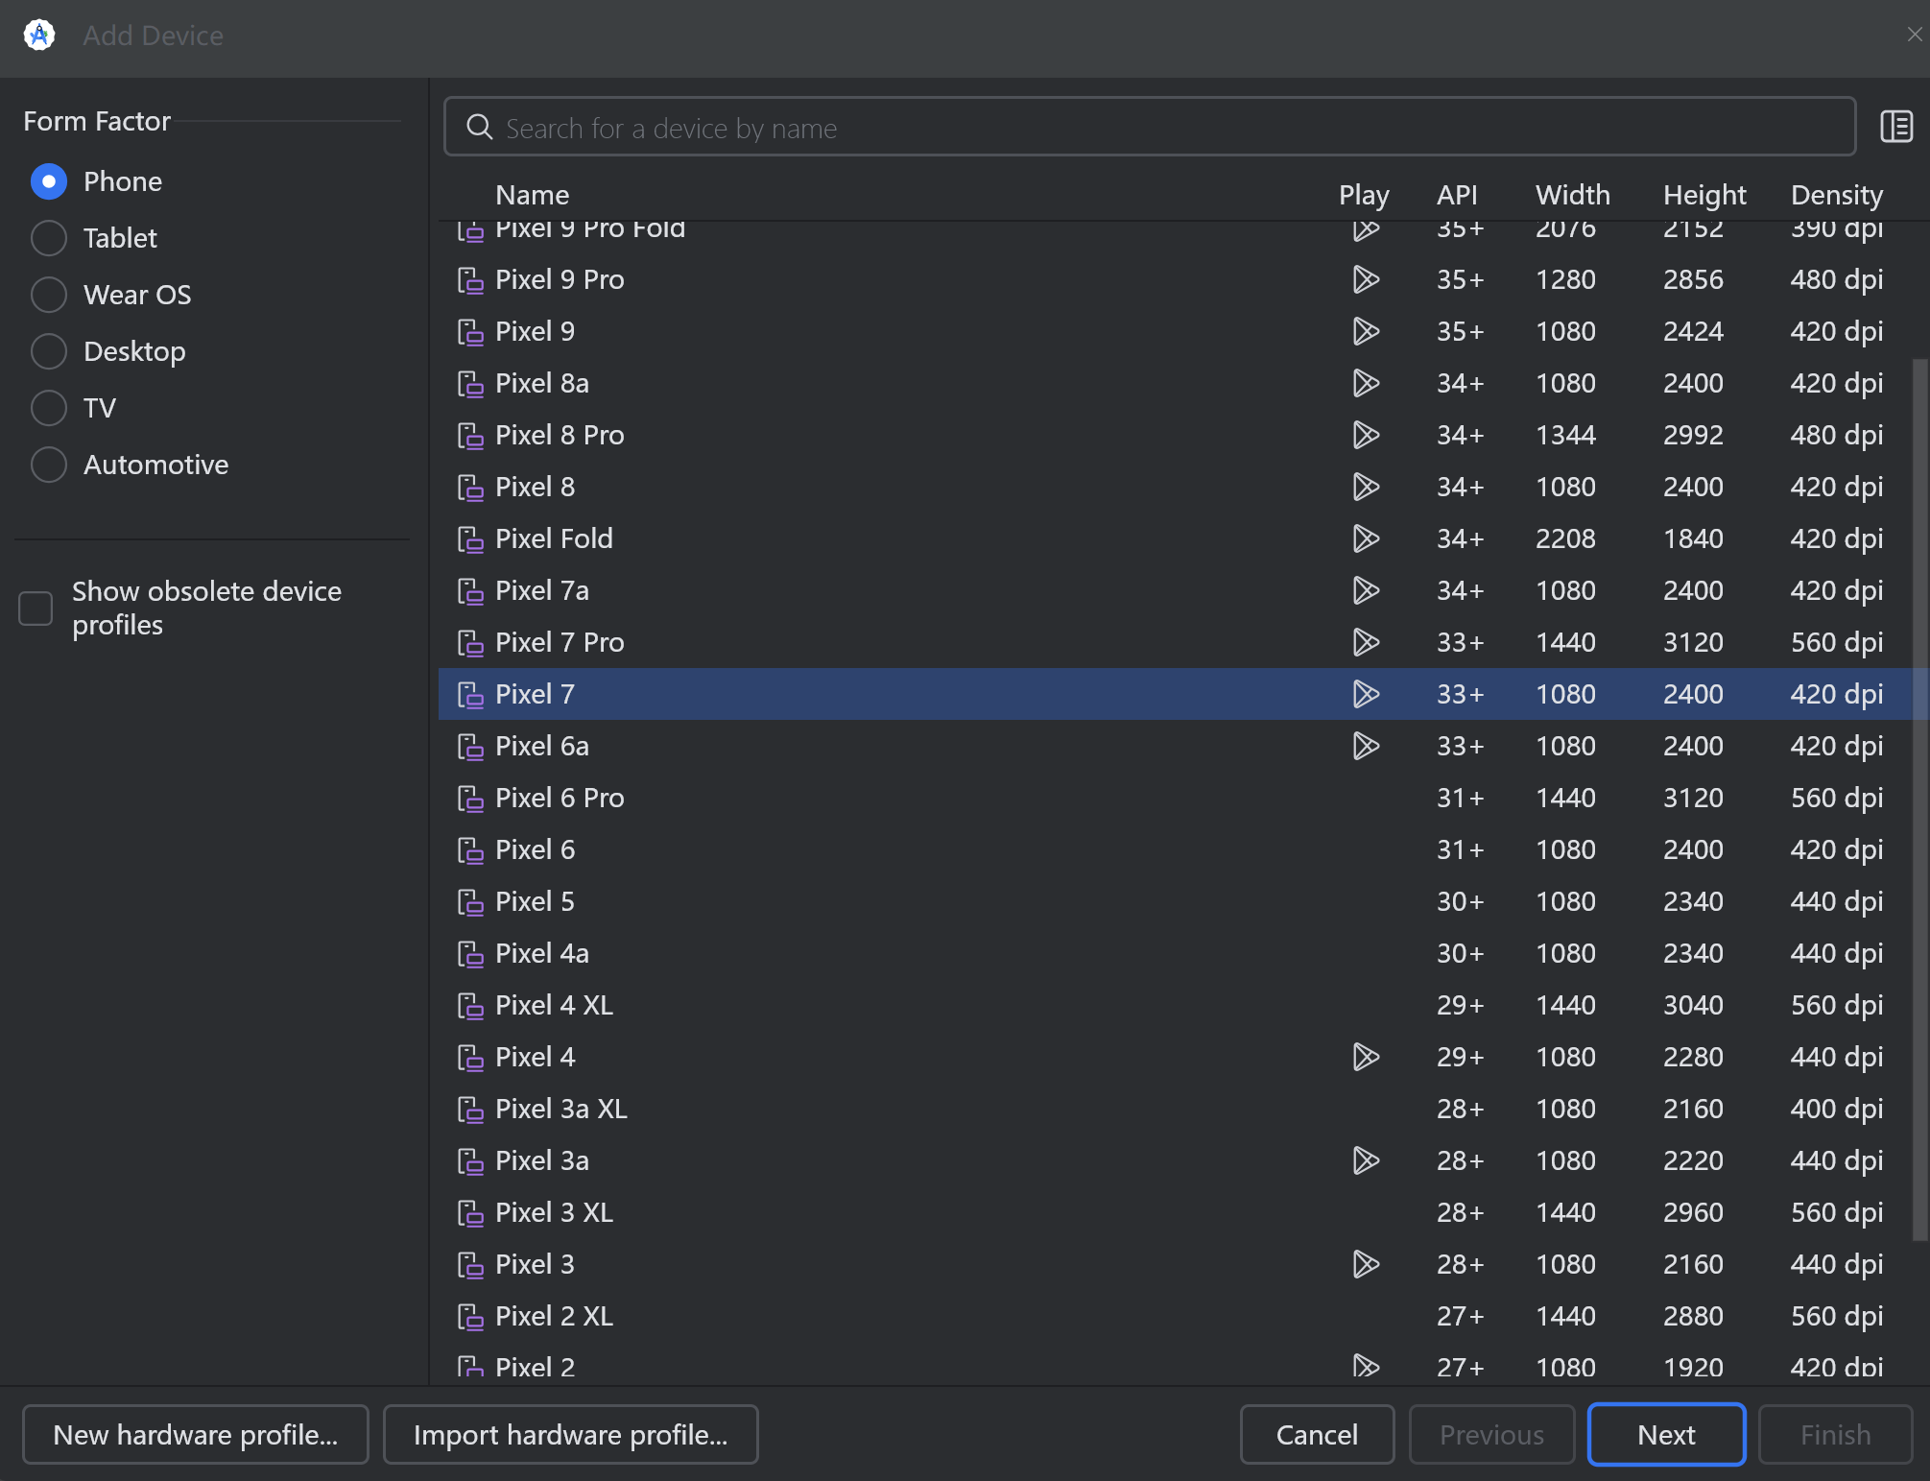Screen dimensions: 1930x1481
Task: Click the device icon beside Pixel 3a XL
Action: click(470, 1110)
